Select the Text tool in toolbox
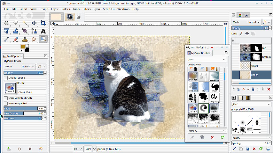The height and width of the screenshot is (153, 273). (x=43, y=31)
